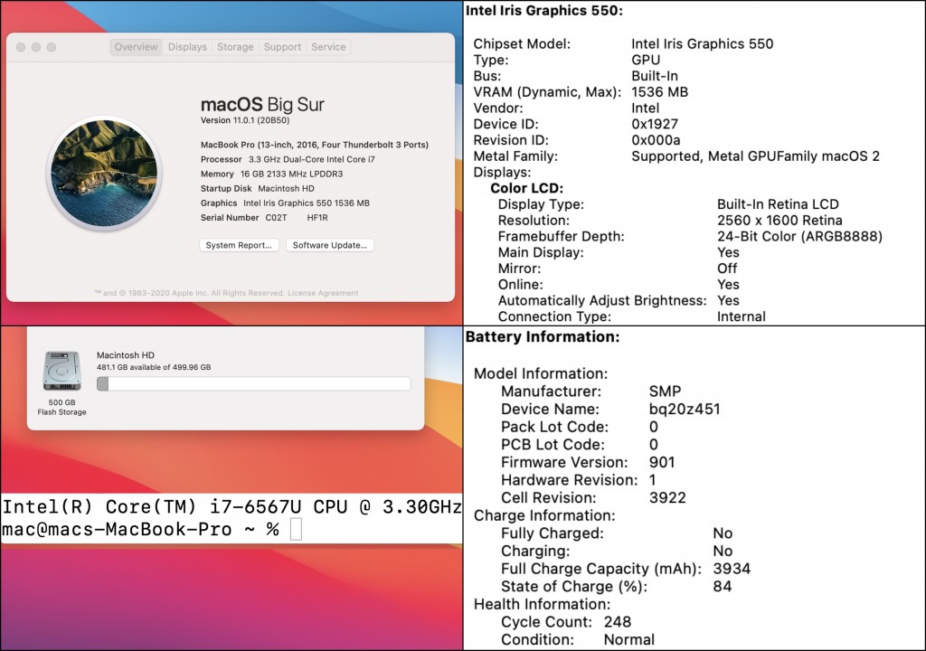Select the Processor 3.3 GHz line
Viewport: 926px width, 651px height.
[288, 159]
